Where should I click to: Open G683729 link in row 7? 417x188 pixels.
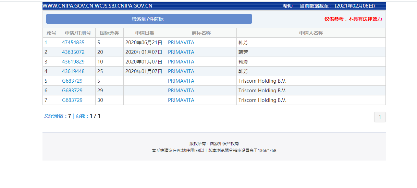coord(72,100)
